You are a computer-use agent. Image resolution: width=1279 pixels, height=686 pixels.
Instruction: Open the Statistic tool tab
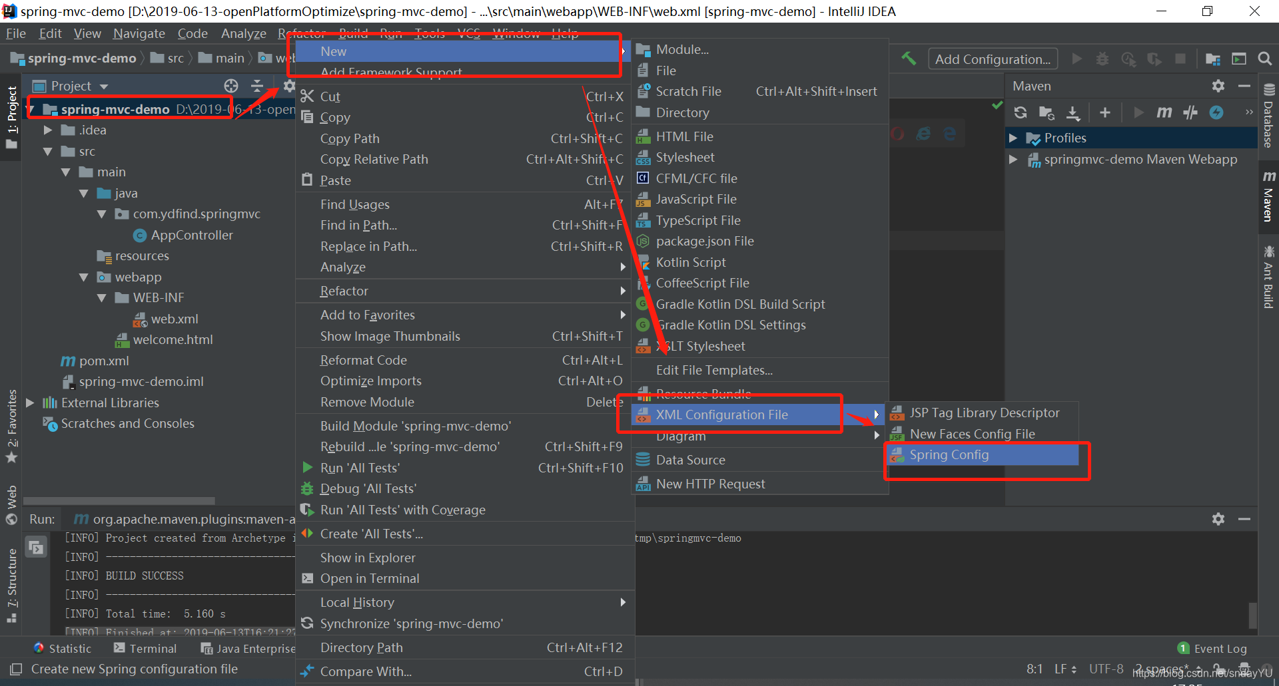[x=62, y=648]
